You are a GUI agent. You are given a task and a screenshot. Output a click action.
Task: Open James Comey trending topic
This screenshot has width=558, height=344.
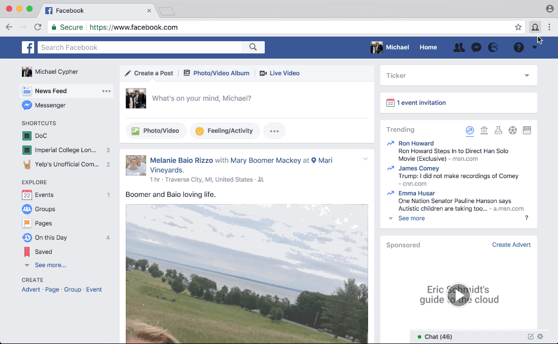tap(418, 168)
